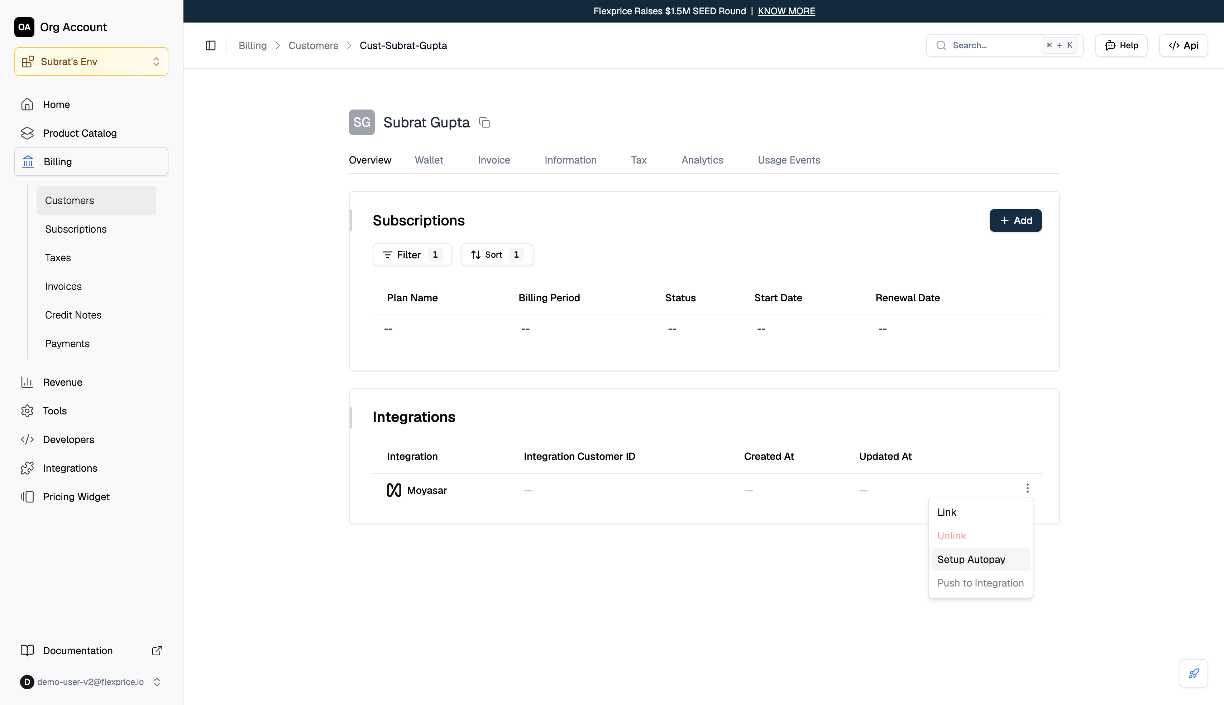Click the Created At column header
This screenshot has width=1224, height=705.
[x=769, y=456]
